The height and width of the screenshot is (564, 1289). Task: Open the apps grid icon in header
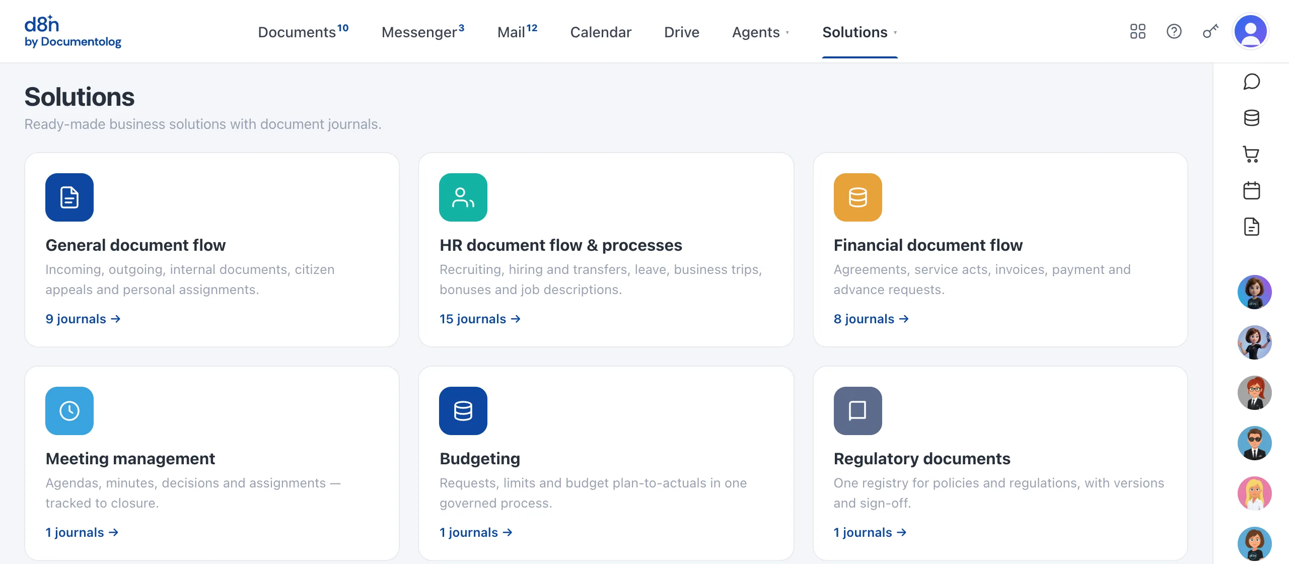point(1137,32)
